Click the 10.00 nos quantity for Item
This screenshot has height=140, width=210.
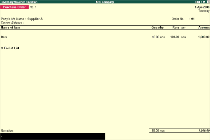click(158, 37)
